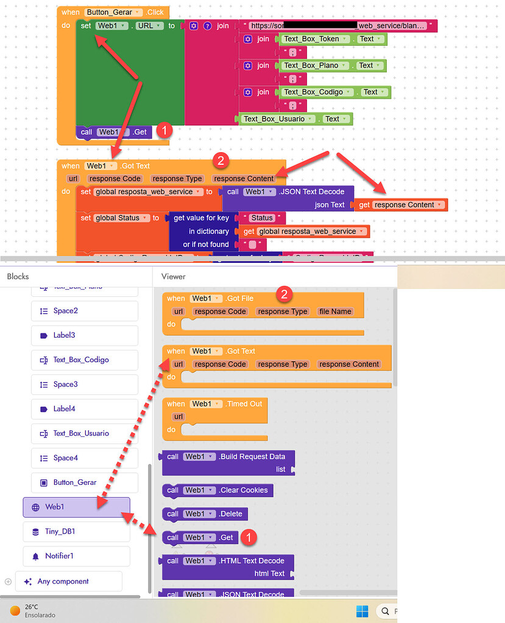Select the Blocks panel header
The height and width of the screenshot is (623, 505).
pos(17,276)
